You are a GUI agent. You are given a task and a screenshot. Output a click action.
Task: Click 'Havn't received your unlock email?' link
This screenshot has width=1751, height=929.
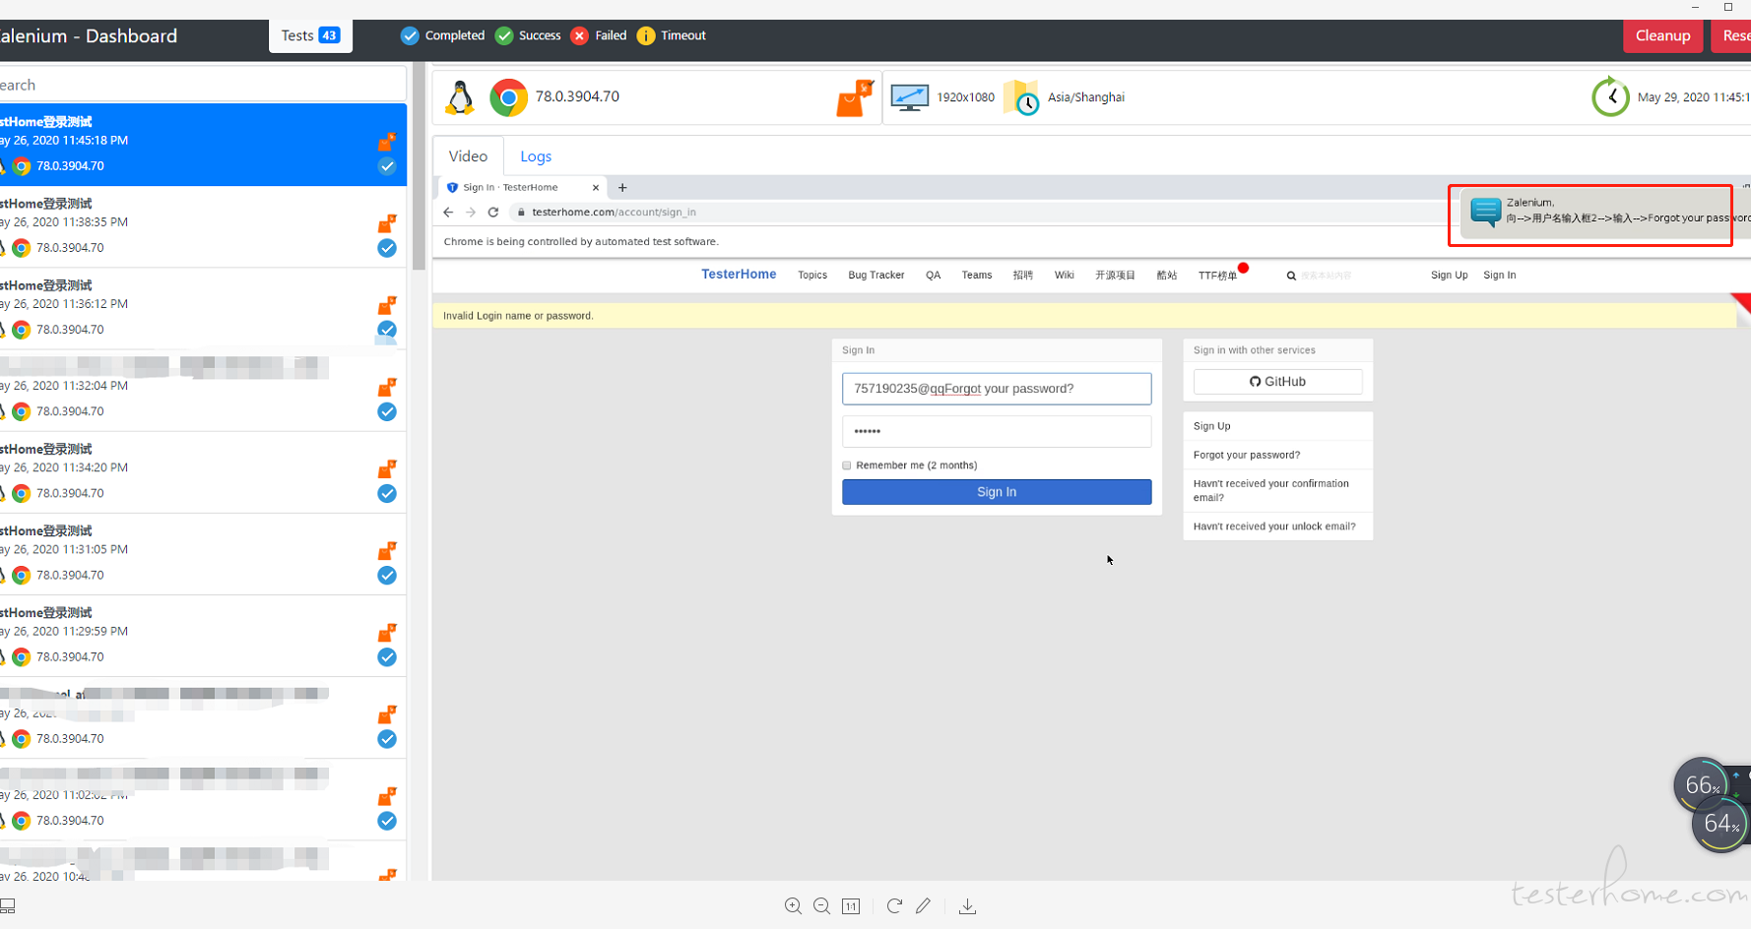pyautogui.click(x=1274, y=526)
